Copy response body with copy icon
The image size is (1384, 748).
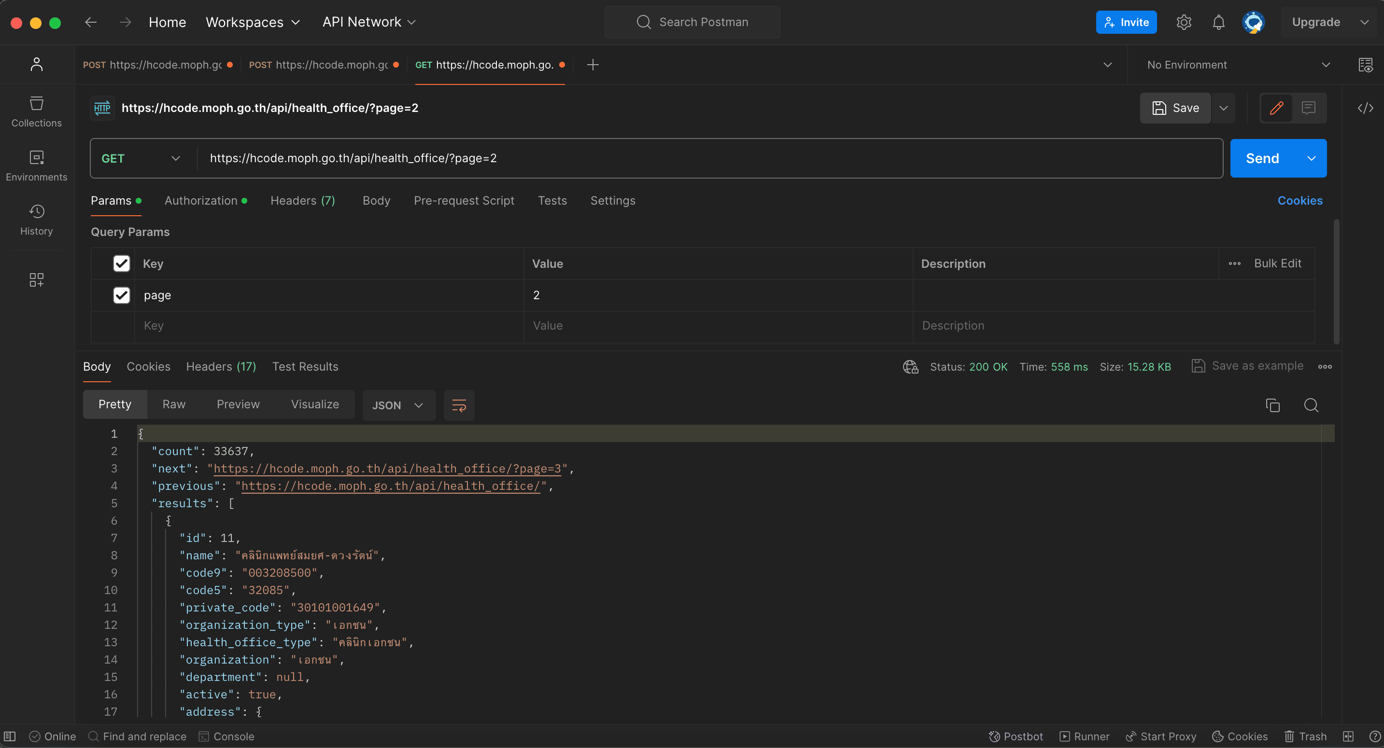tap(1272, 405)
